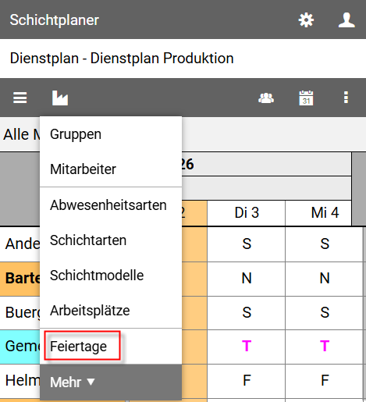Select Mitarbeiter from the menu
This screenshot has height=402, width=366.
pyautogui.click(x=111, y=169)
